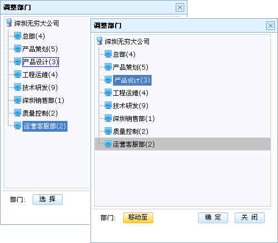The width and height of the screenshot is (278, 243).
Task: Click icon beside 运营客服部(2) in back dialog
Action: 18,126
